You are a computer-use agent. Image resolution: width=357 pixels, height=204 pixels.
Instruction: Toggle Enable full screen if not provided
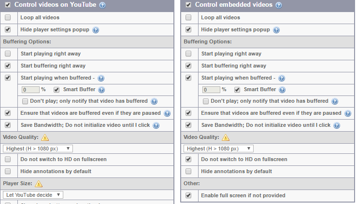(188, 196)
